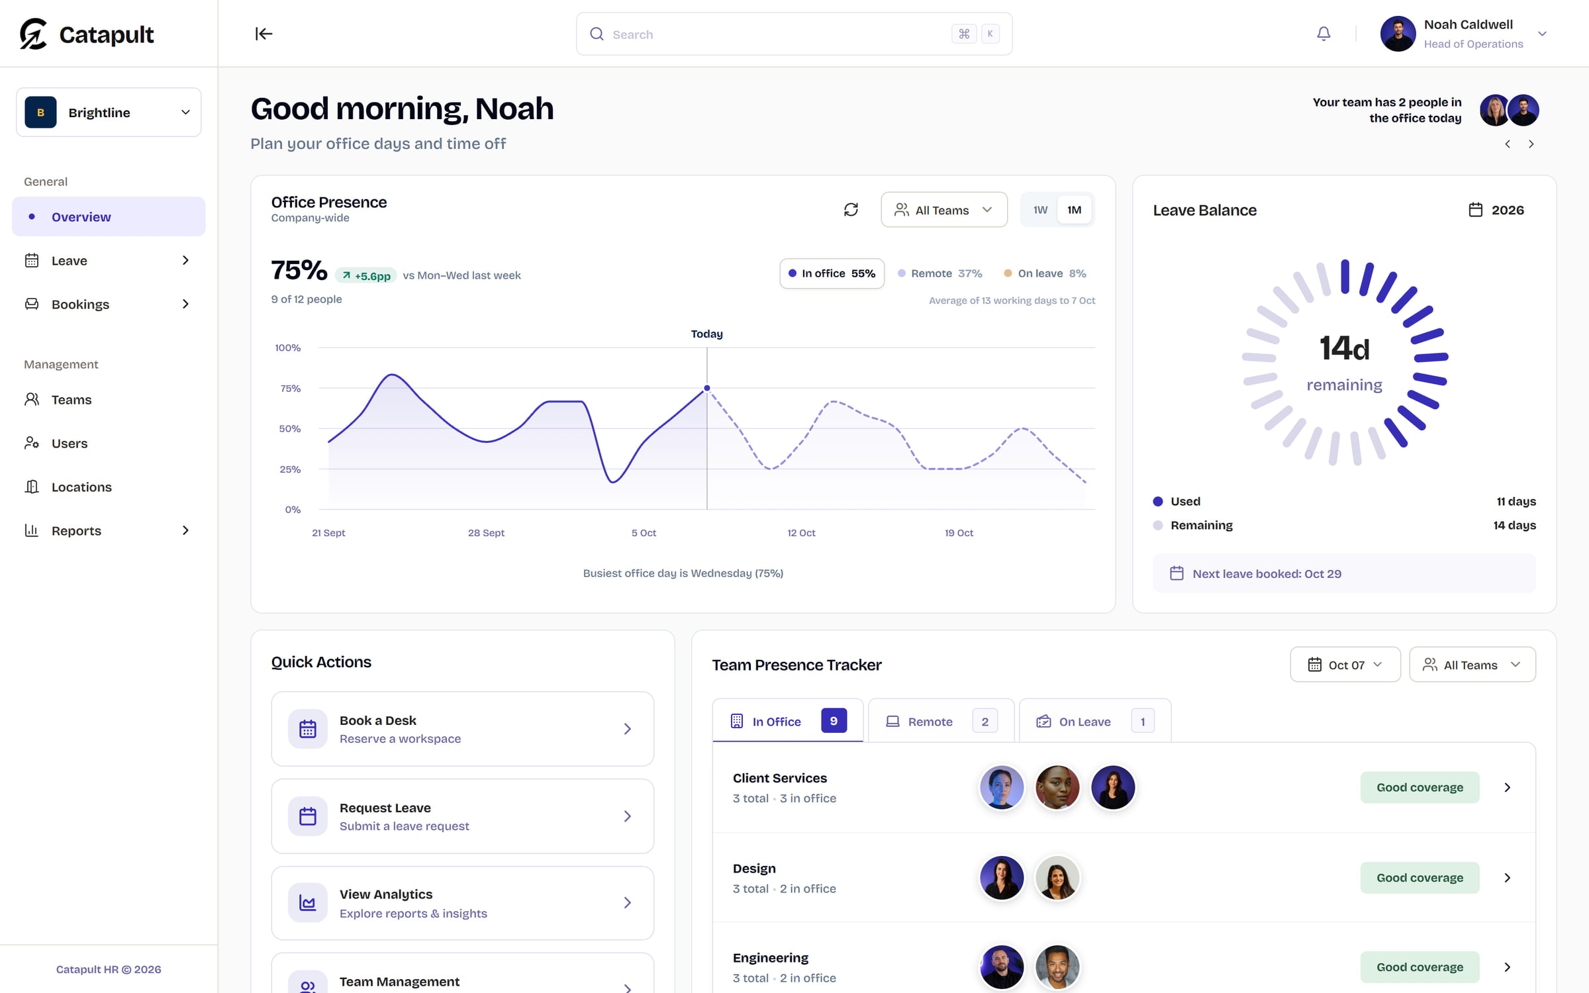
Task: Select the Remote tab
Action: coord(941,721)
